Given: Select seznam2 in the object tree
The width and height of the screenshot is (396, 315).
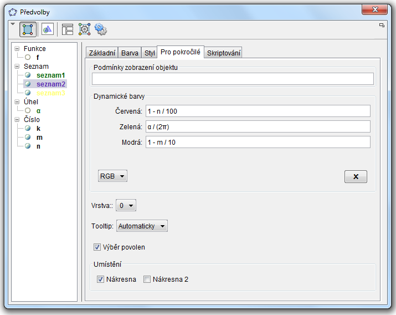Looking at the screenshot, I should pyautogui.click(x=51, y=84).
